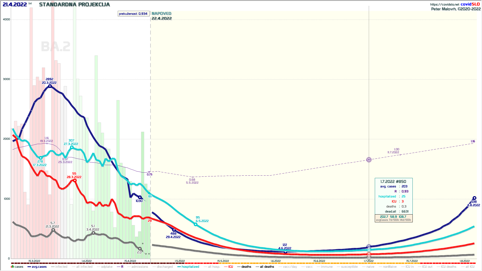Click the 2892 peak marker on avg.cases
Viewport: 482px width, 271px height.
(x=50, y=86)
